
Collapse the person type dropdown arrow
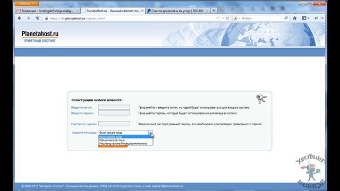(150, 133)
